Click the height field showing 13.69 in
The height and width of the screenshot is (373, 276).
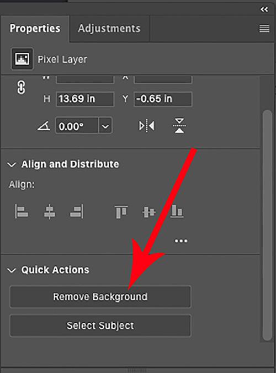click(x=85, y=99)
